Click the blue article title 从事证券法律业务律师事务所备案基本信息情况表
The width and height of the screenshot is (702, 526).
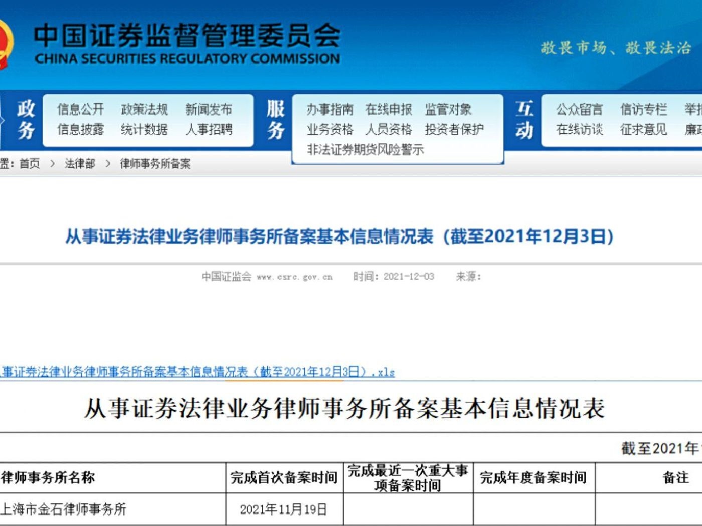339,236
